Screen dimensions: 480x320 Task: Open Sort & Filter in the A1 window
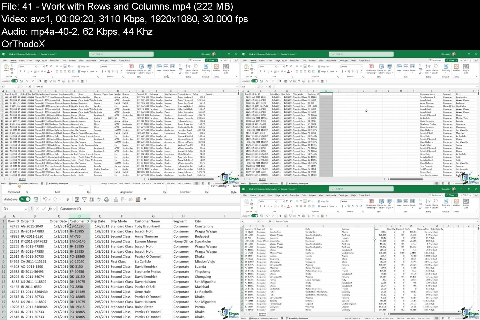[x=187, y=69]
